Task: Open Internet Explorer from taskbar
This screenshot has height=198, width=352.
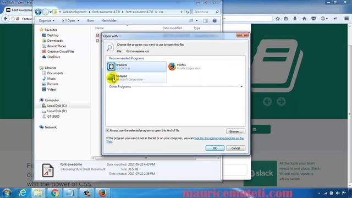Action: coord(23,193)
